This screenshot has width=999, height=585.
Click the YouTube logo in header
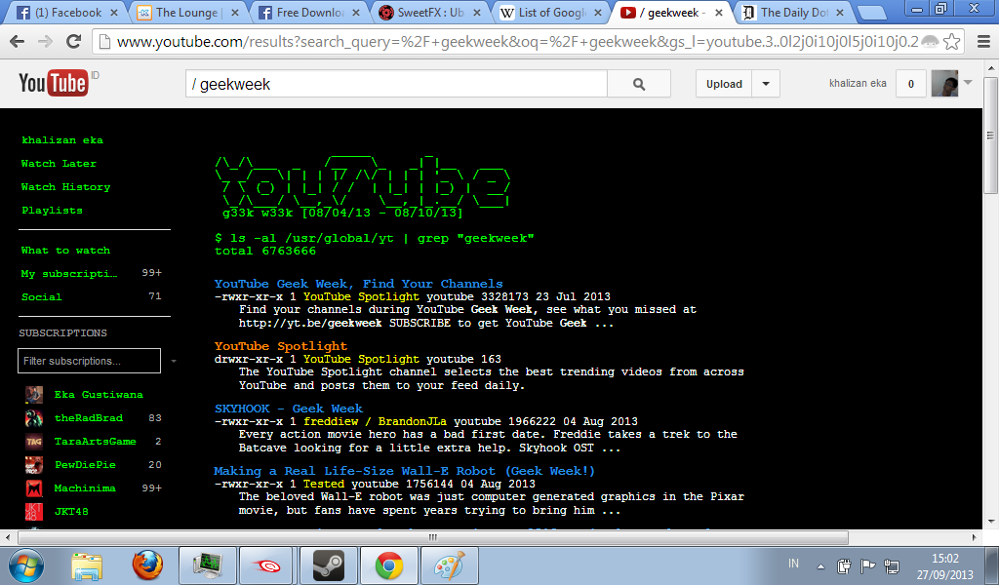click(53, 84)
